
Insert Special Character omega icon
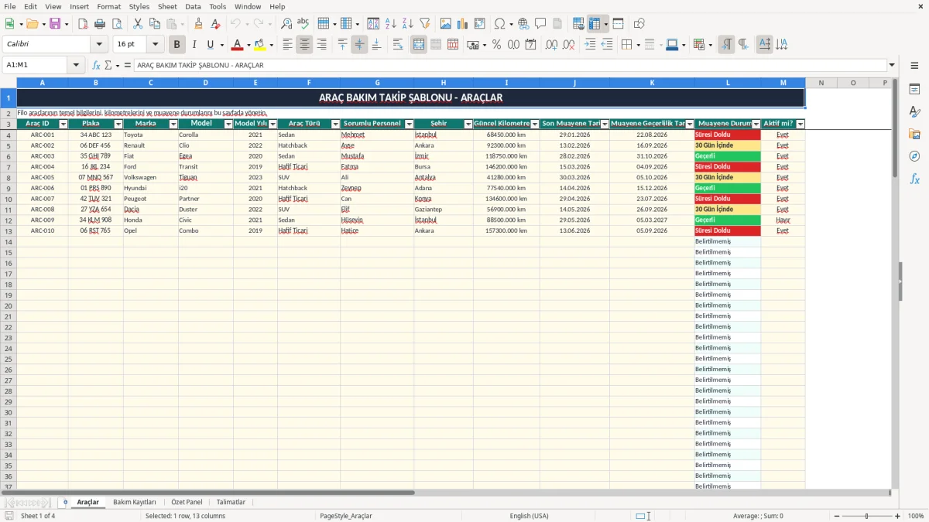click(x=500, y=24)
